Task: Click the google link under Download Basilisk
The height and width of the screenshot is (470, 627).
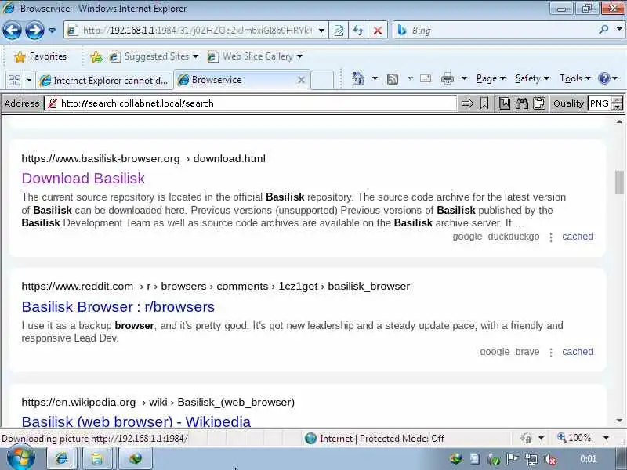Action: [467, 237]
